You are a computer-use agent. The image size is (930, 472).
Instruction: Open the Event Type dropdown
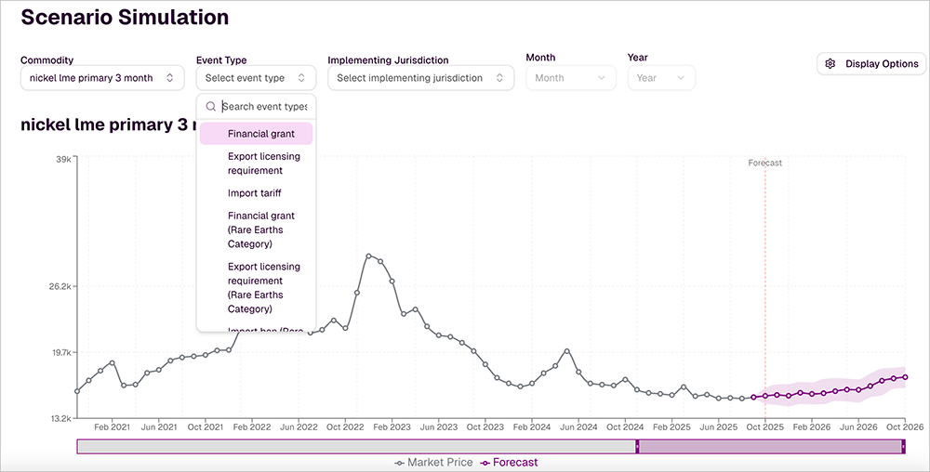[x=253, y=78]
